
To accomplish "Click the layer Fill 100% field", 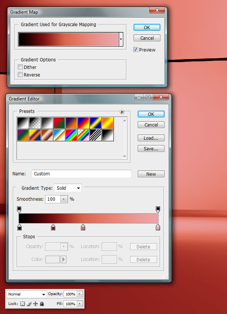I will coord(70,304).
